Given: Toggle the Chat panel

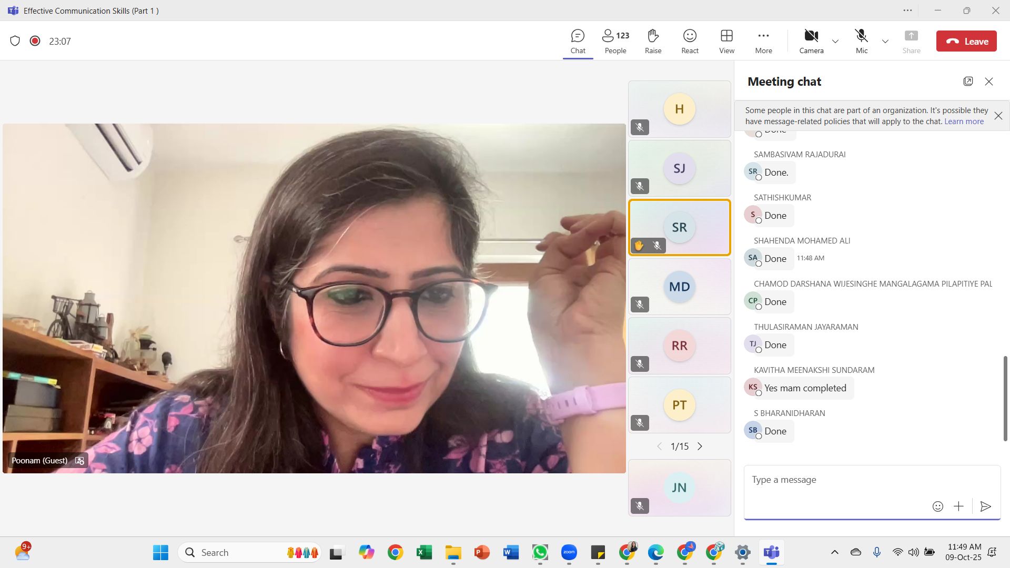Looking at the screenshot, I should coord(578,41).
